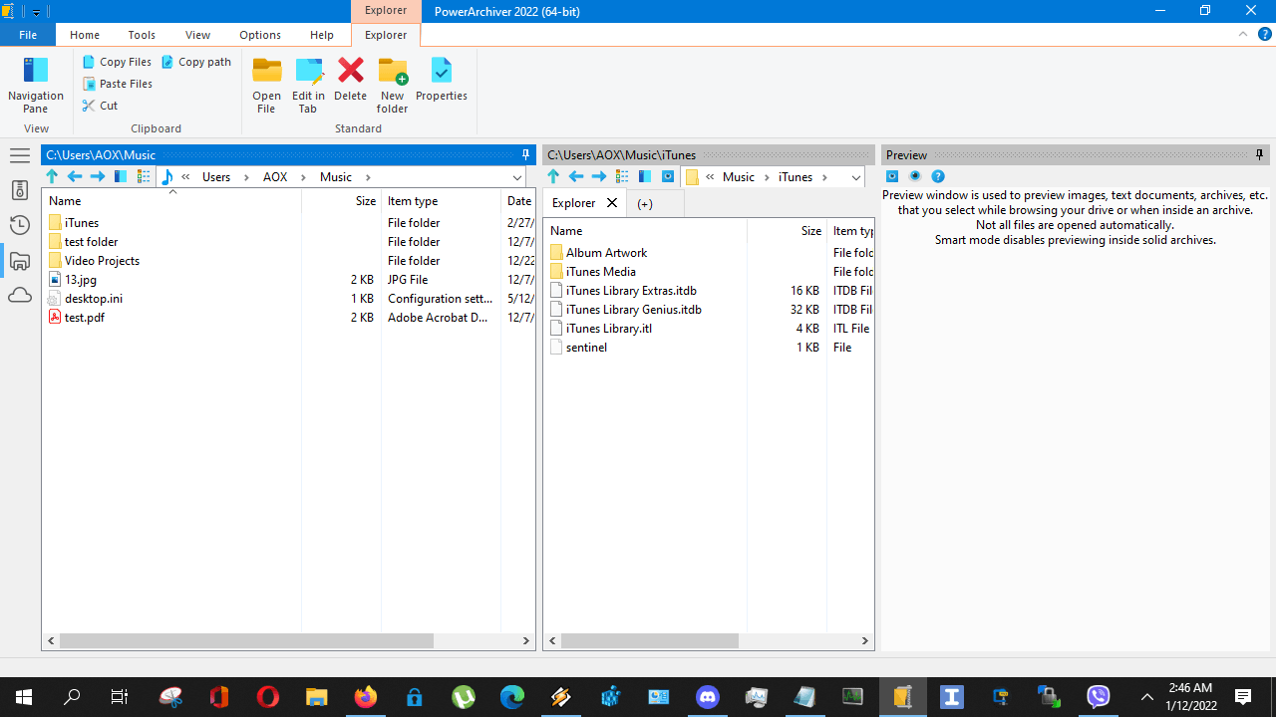Image resolution: width=1276 pixels, height=717 pixels.
Task: Select the test folder in Music pane
Action: click(91, 242)
